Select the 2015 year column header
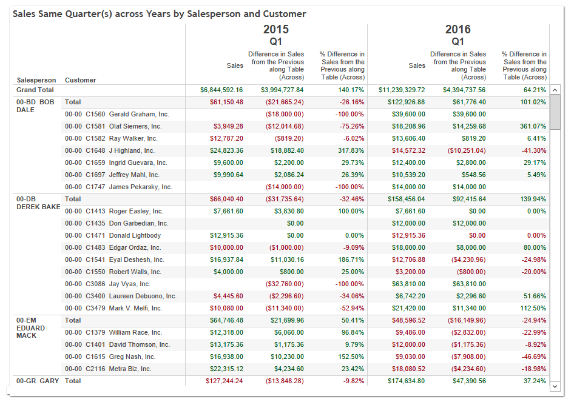Screen dimensions: 574x402 pyautogui.click(x=275, y=29)
